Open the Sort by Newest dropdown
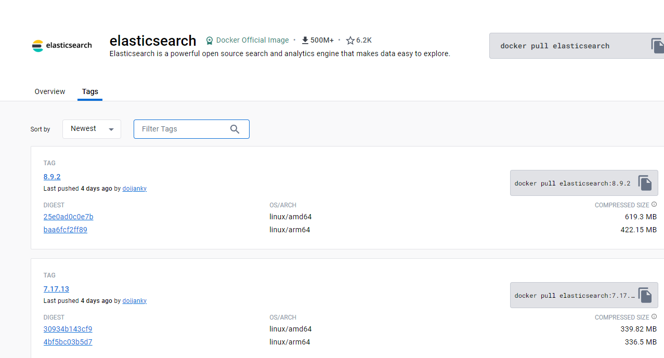This screenshot has width=664, height=358. click(92, 129)
